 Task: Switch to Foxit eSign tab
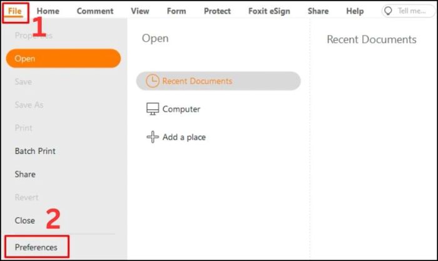coord(269,11)
